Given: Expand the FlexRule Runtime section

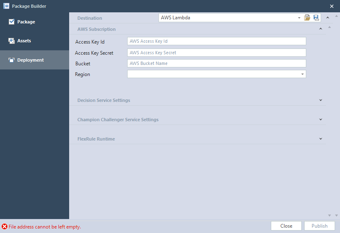Looking at the screenshot, I should [321, 138].
